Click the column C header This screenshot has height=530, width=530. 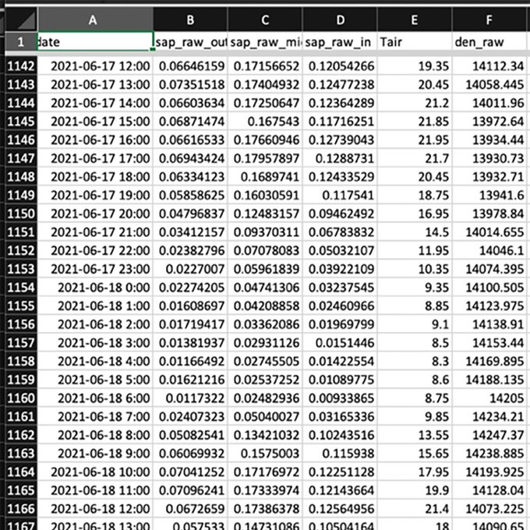point(266,19)
